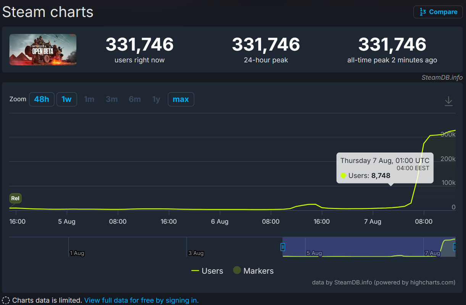Click the highlighted navigator selection area

tap(369, 247)
